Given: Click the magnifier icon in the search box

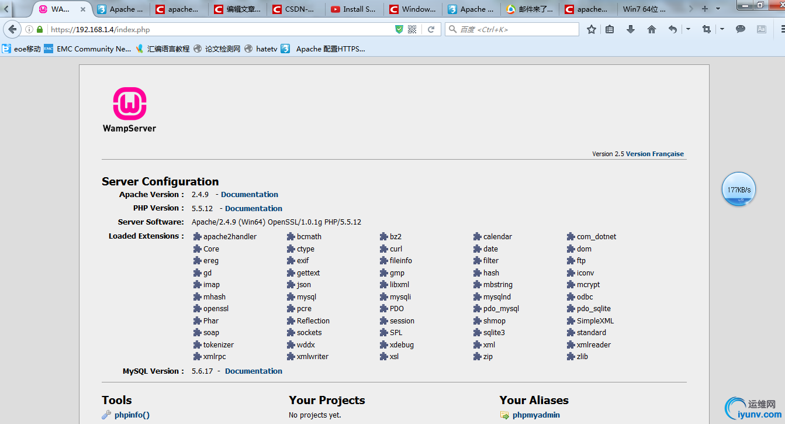Looking at the screenshot, I should (x=453, y=29).
